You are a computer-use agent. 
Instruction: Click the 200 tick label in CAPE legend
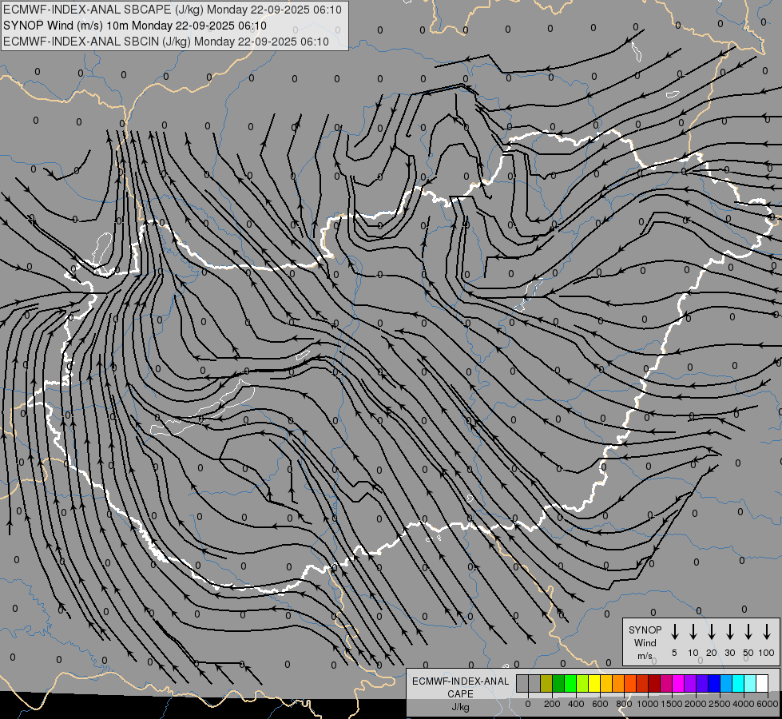(552, 704)
